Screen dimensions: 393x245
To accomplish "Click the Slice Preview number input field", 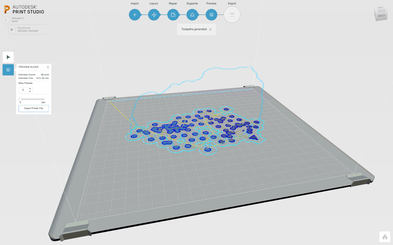I will tap(24, 90).
